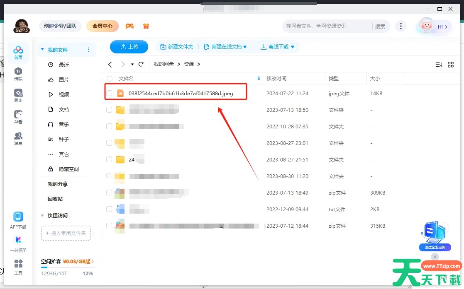The width and height of the screenshot is (464, 289).
Task: Click the storage usage progress bar
Action: [x=68, y=267]
